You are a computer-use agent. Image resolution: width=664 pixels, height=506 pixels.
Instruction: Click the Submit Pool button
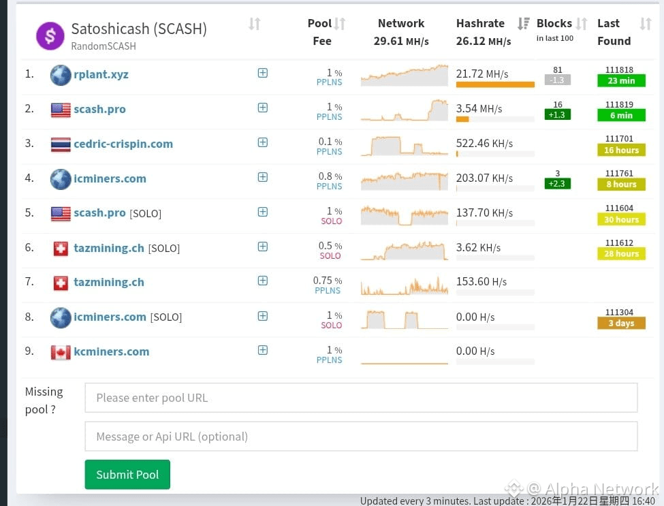pos(127,474)
